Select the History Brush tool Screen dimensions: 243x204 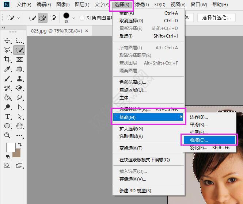tap(7, 88)
